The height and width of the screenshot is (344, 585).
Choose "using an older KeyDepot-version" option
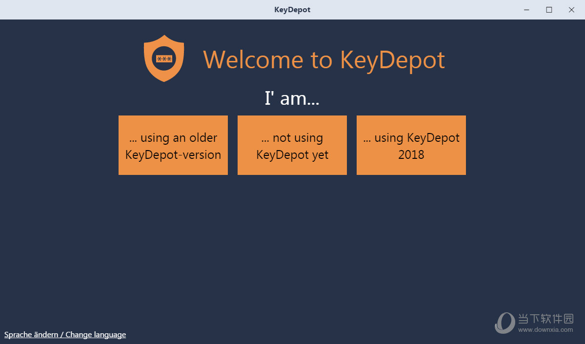173,145
